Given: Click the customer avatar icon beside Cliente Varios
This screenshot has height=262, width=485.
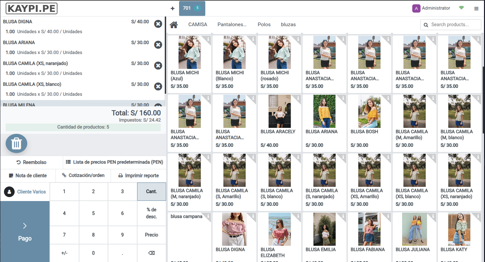Looking at the screenshot, I should (x=10, y=192).
